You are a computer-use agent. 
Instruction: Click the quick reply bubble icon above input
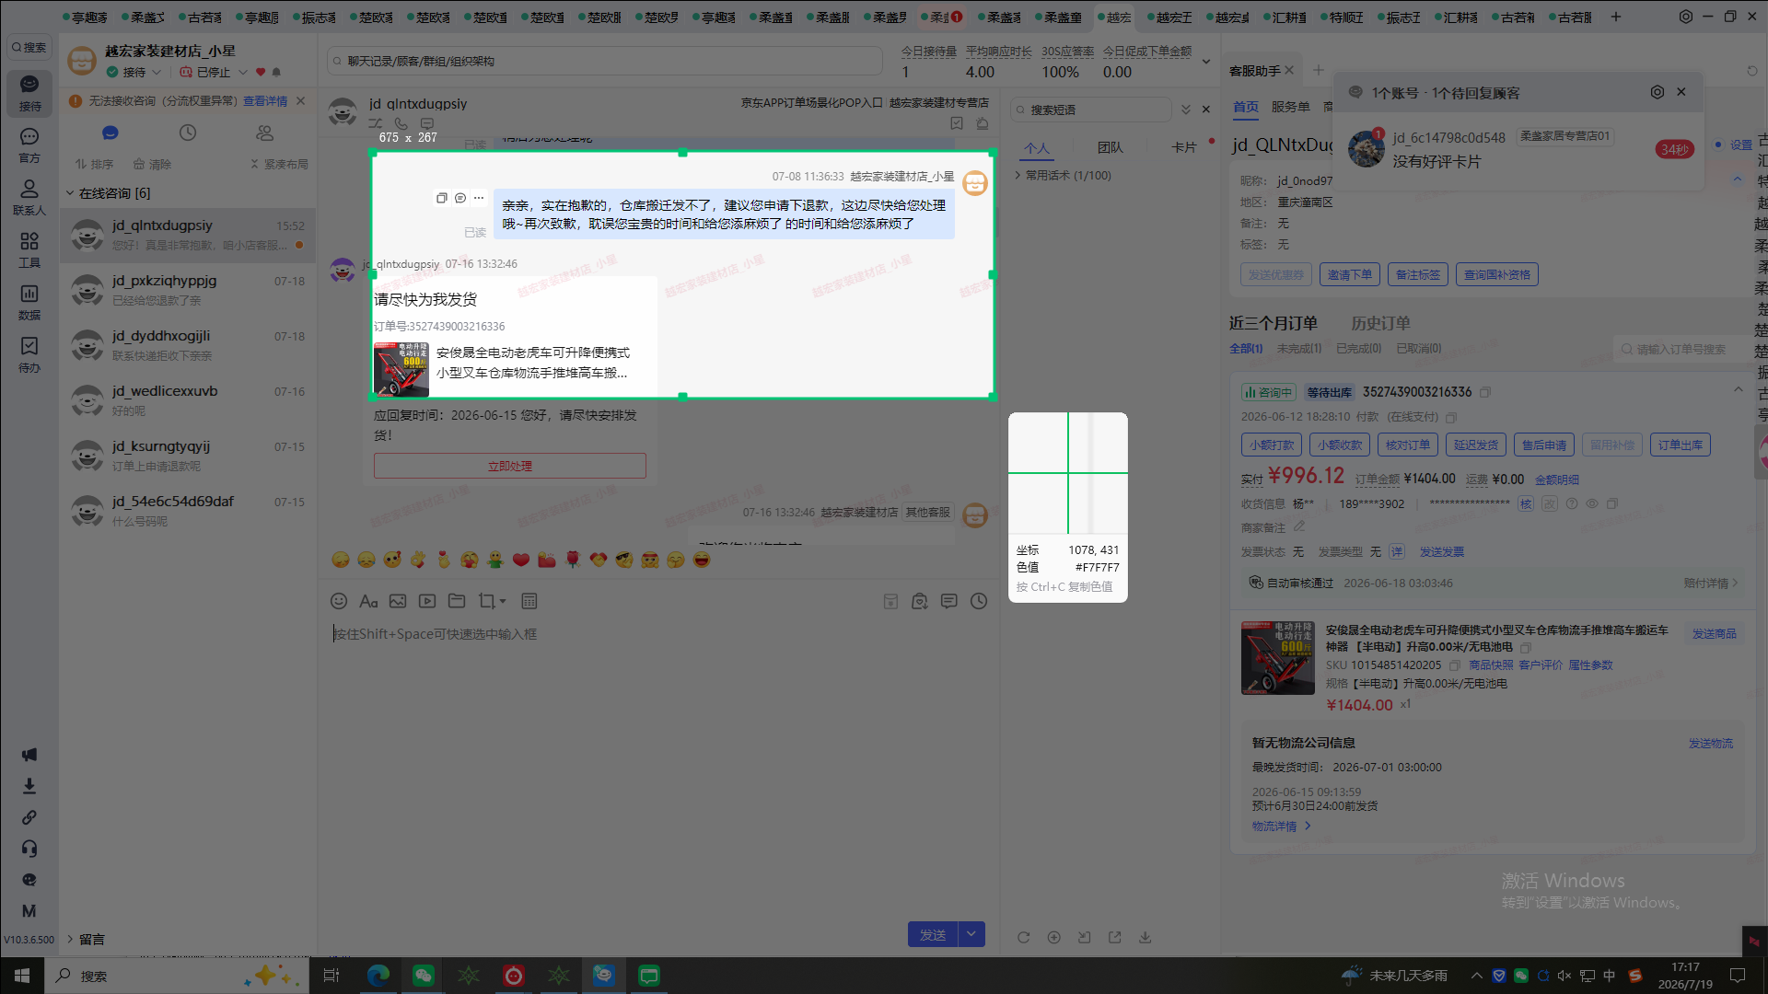tap(949, 601)
